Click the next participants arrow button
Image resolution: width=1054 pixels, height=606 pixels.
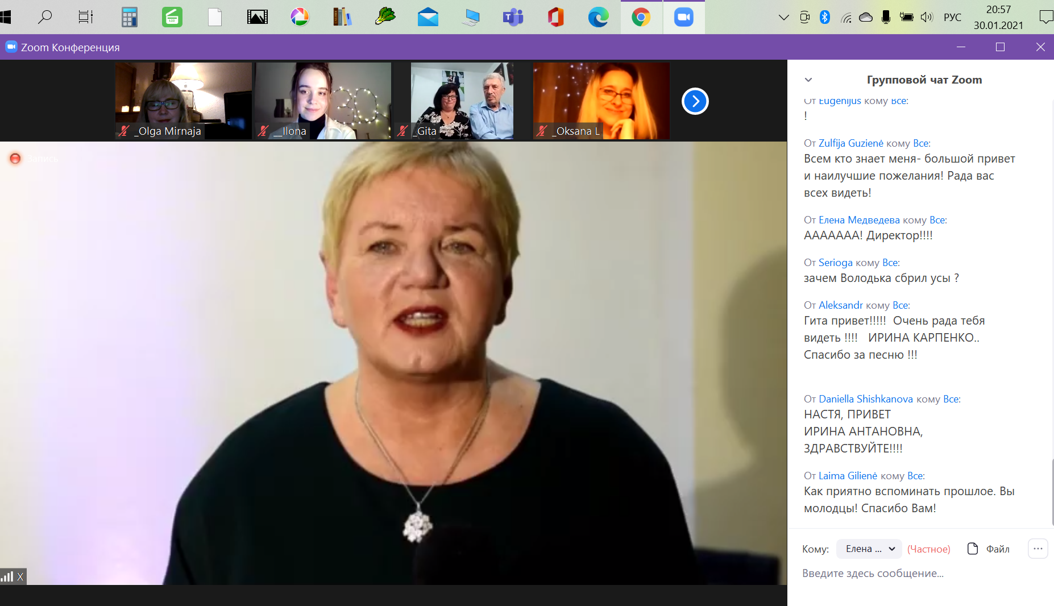coord(695,101)
